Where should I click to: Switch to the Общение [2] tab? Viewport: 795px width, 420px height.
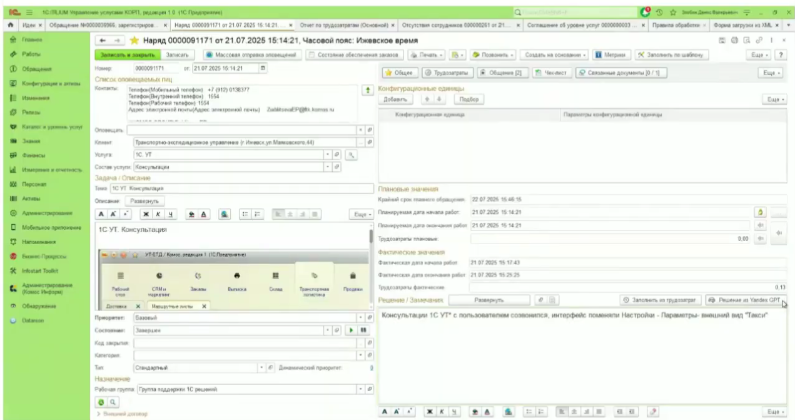point(504,73)
